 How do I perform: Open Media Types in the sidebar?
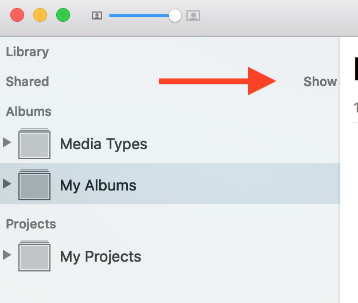103,144
